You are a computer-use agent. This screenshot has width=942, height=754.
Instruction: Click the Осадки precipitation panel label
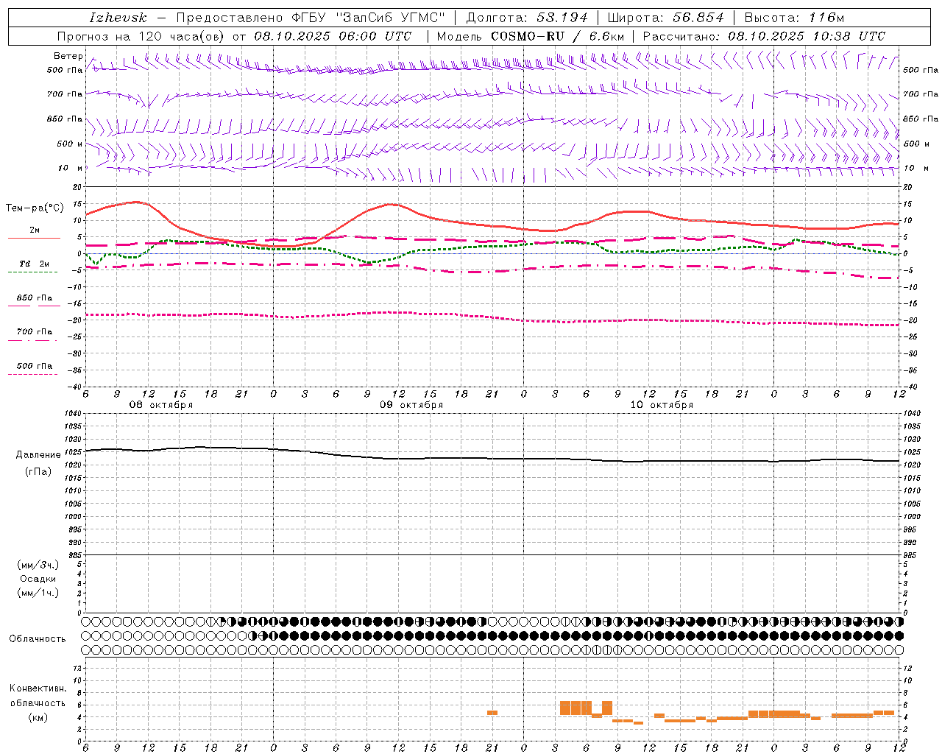click(38, 579)
